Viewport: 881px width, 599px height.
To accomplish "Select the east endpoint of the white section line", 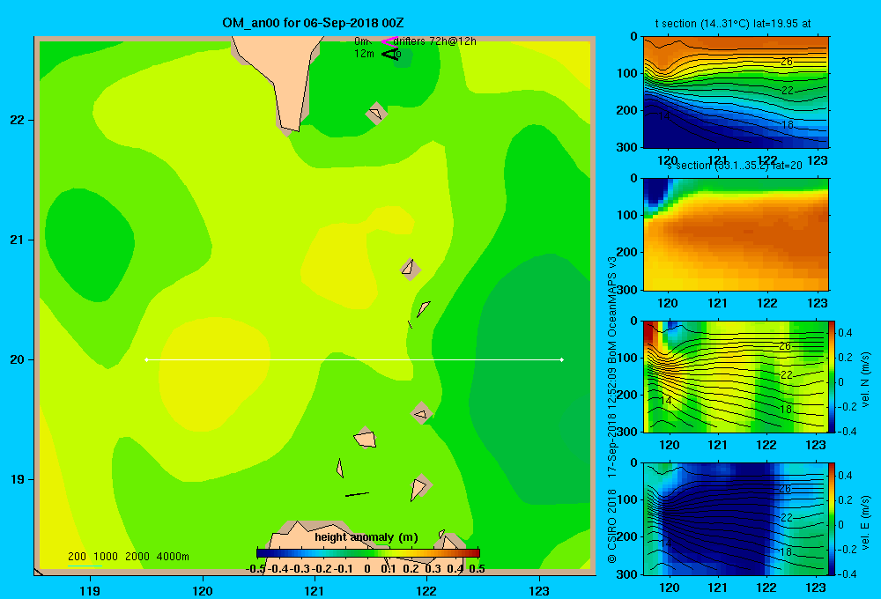I will pyautogui.click(x=561, y=359).
